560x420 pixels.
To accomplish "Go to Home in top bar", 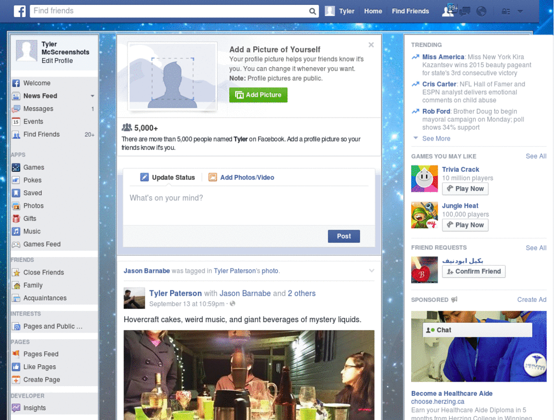I will click(373, 11).
